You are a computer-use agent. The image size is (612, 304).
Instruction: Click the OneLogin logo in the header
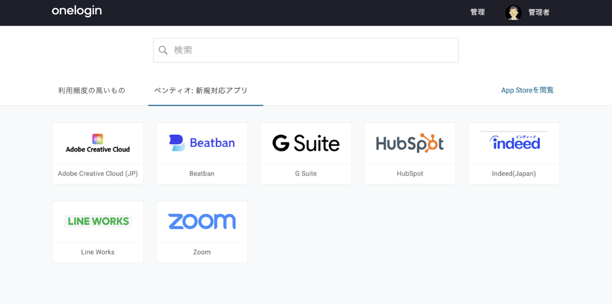77,11
